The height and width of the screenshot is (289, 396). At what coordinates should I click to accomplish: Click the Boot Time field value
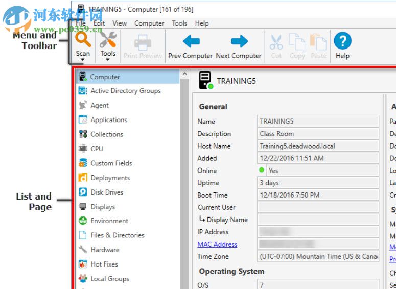coord(318,195)
